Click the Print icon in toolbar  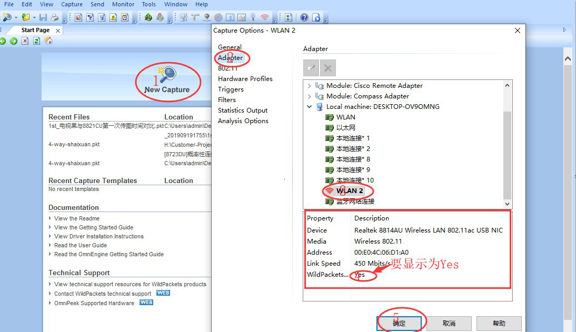tap(55, 17)
